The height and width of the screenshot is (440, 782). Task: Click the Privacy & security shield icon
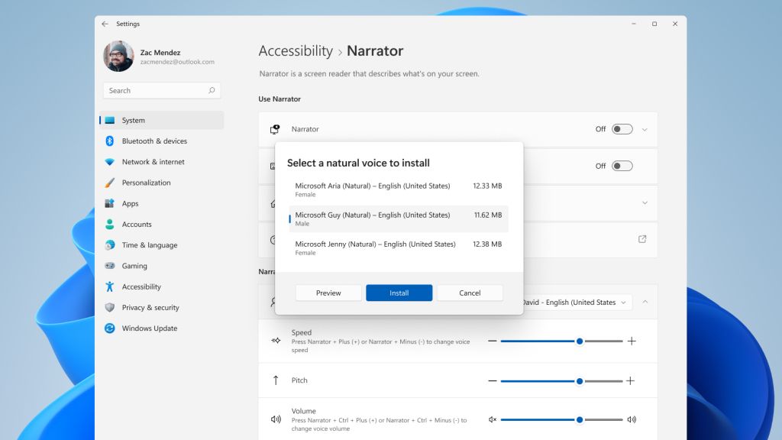(x=110, y=307)
